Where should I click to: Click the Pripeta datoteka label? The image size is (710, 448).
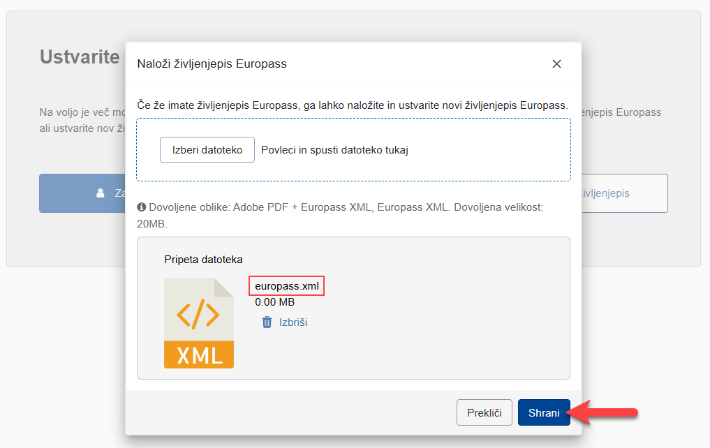203,260
